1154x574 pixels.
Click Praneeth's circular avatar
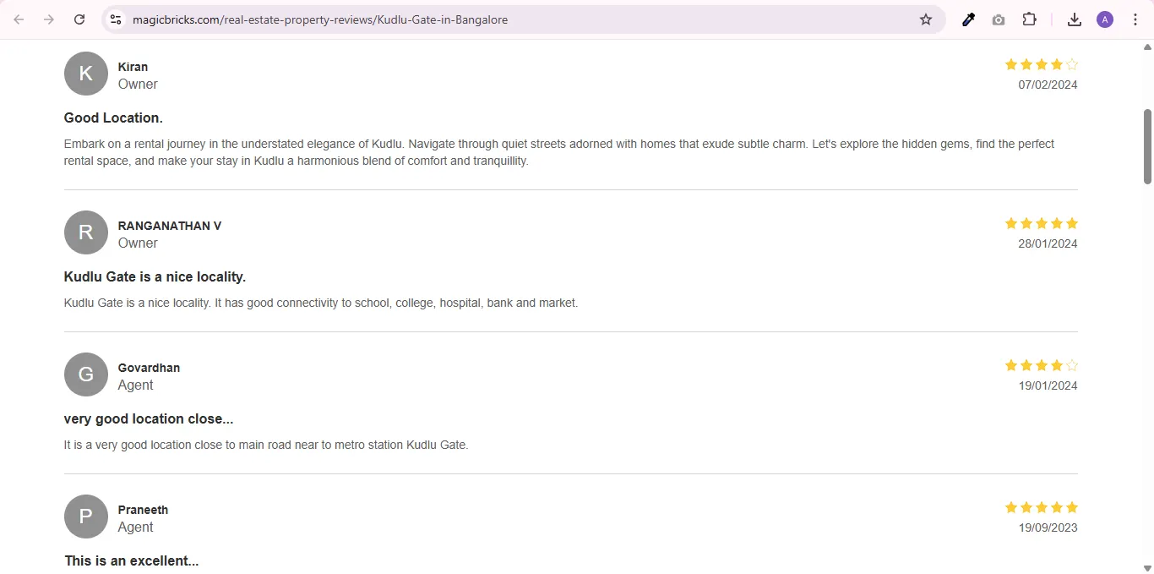pos(85,517)
